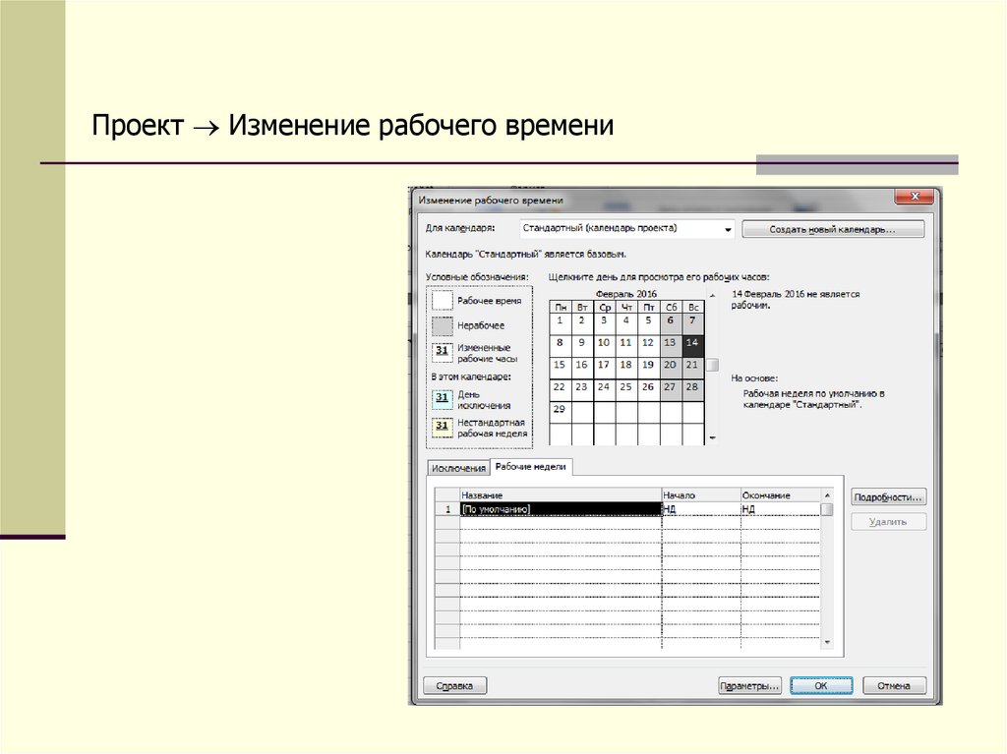Click the Начало cell with НД

(701, 509)
